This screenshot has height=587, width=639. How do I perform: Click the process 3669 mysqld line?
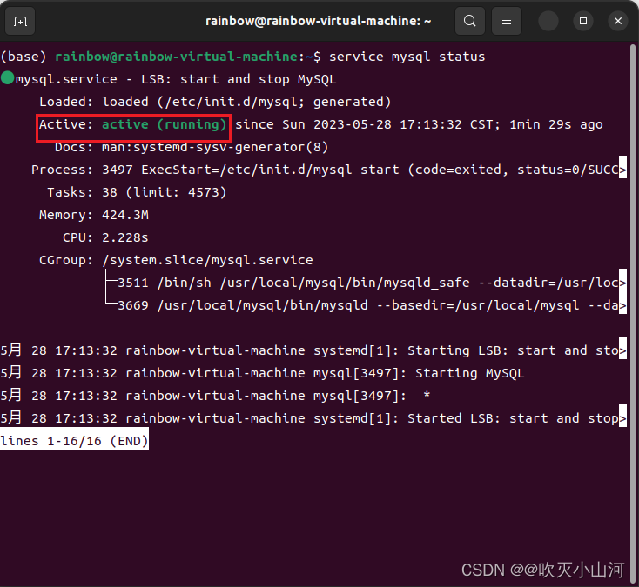click(x=367, y=305)
